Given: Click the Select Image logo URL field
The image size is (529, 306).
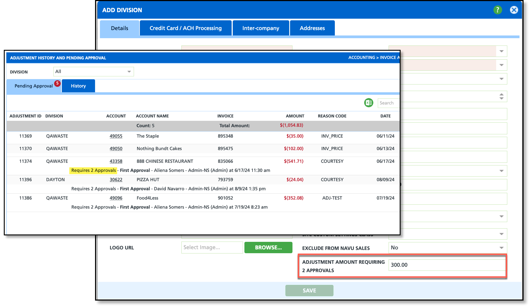Looking at the screenshot, I should (212, 248).
